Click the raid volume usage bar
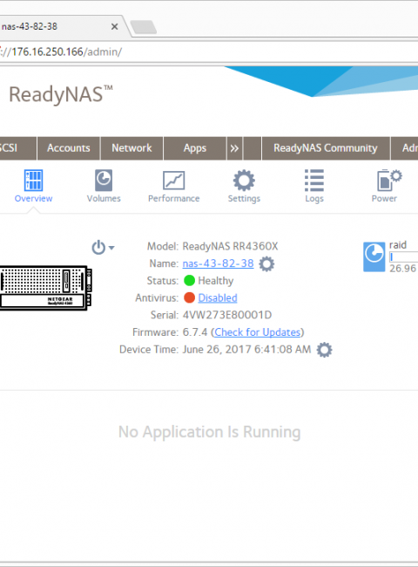Viewport: 418px width, 567px height. (403, 256)
